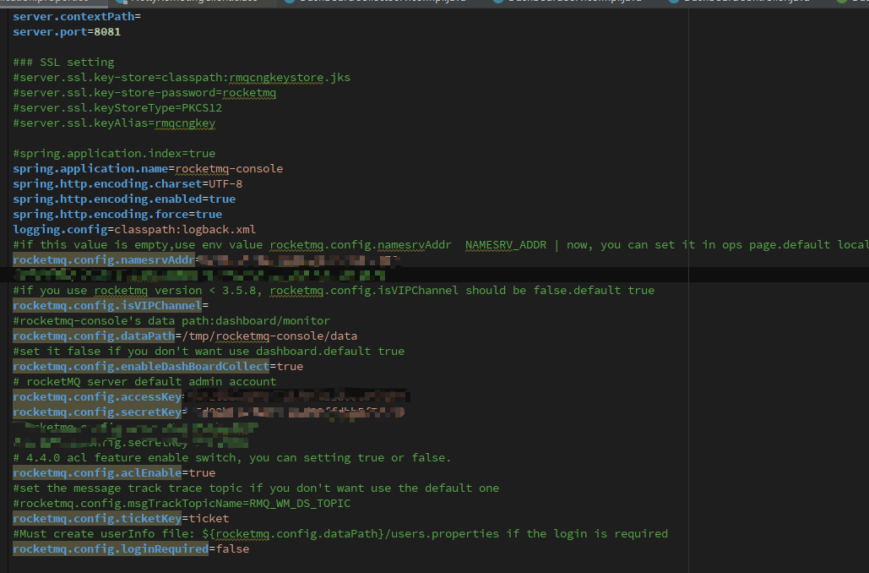Click the server.port property key
Viewport: 869px width, 573px height.
click(50, 31)
